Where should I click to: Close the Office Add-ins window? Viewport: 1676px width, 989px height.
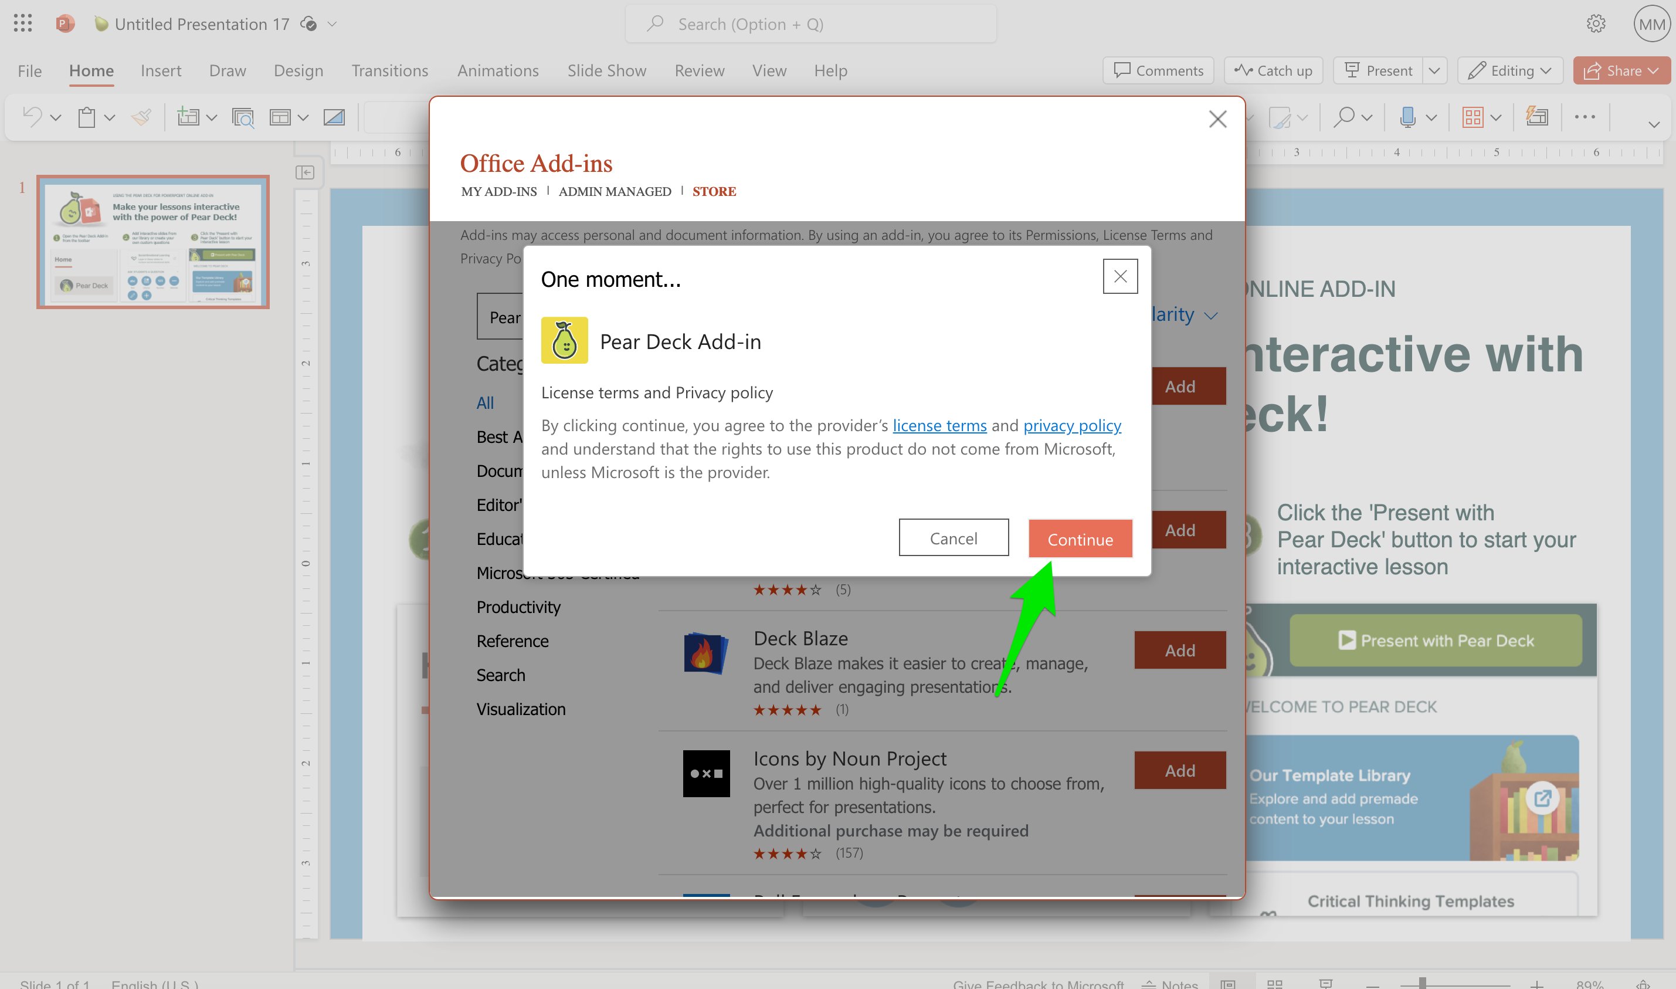[x=1217, y=119]
